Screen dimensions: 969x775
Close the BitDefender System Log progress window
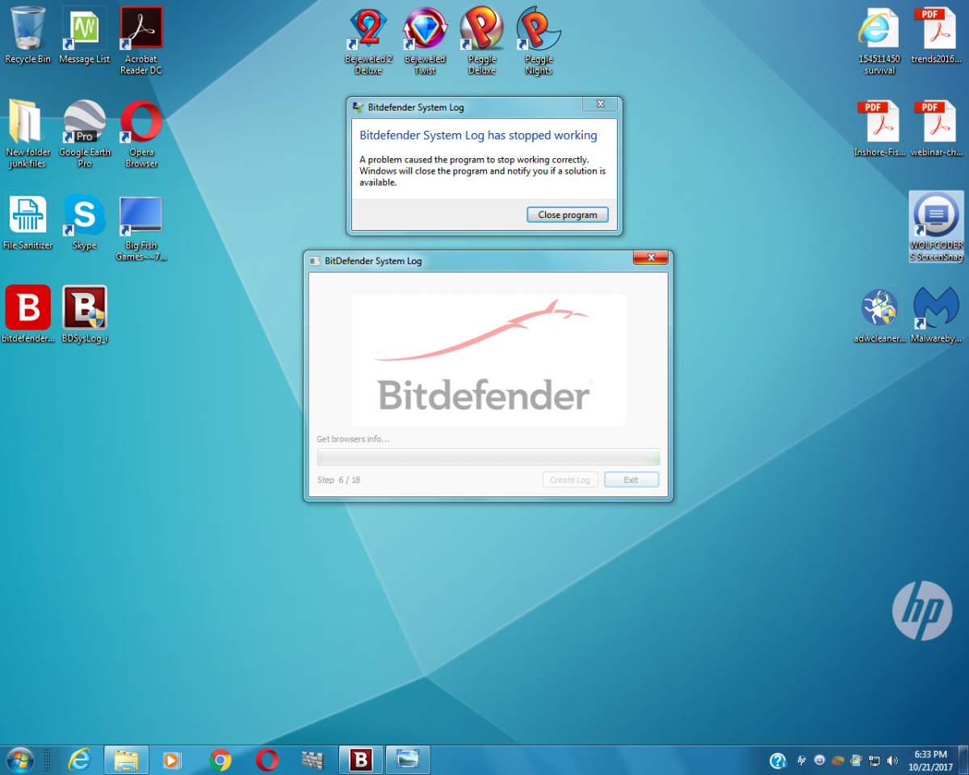(650, 259)
